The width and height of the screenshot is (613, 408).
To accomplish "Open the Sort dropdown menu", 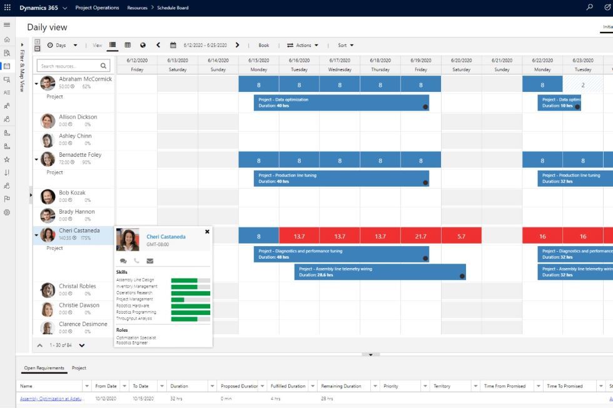I will click(345, 45).
